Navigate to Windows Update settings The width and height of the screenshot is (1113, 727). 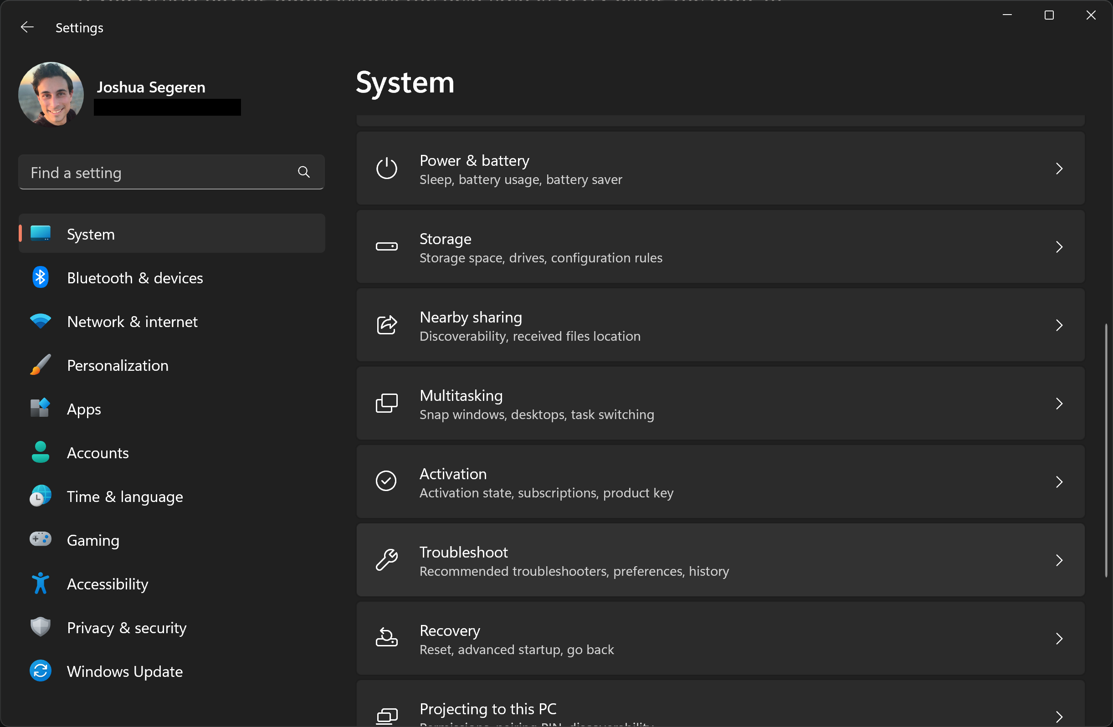click(125, 671)
